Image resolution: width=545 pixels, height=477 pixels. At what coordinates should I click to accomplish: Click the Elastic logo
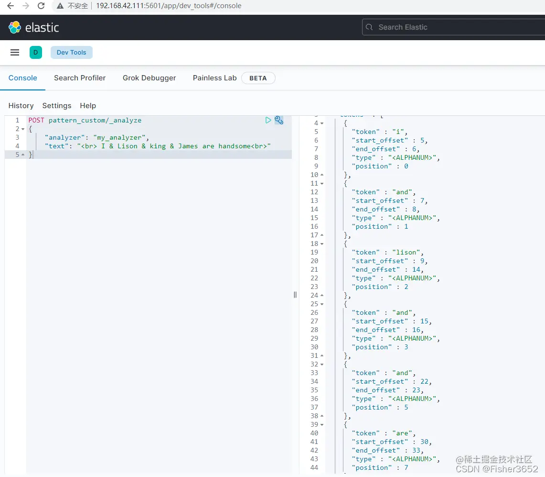tap(34, 27)
